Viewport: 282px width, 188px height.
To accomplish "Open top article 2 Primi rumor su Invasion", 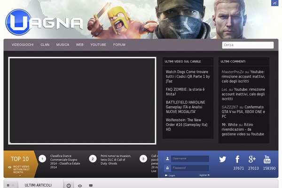I will tap(116, 160).
